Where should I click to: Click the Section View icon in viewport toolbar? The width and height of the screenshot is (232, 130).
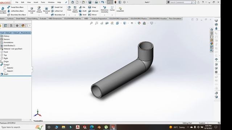point(107,23)
